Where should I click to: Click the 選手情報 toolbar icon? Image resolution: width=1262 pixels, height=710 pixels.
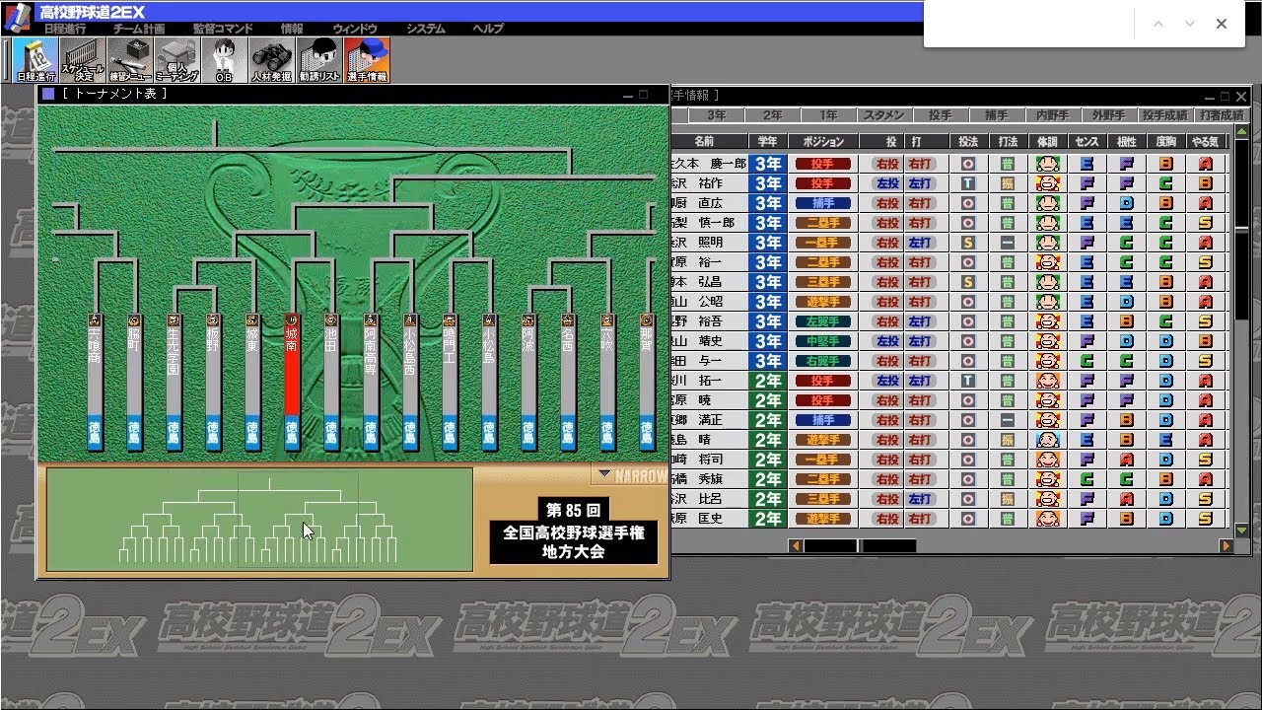[x=366, y=60]
